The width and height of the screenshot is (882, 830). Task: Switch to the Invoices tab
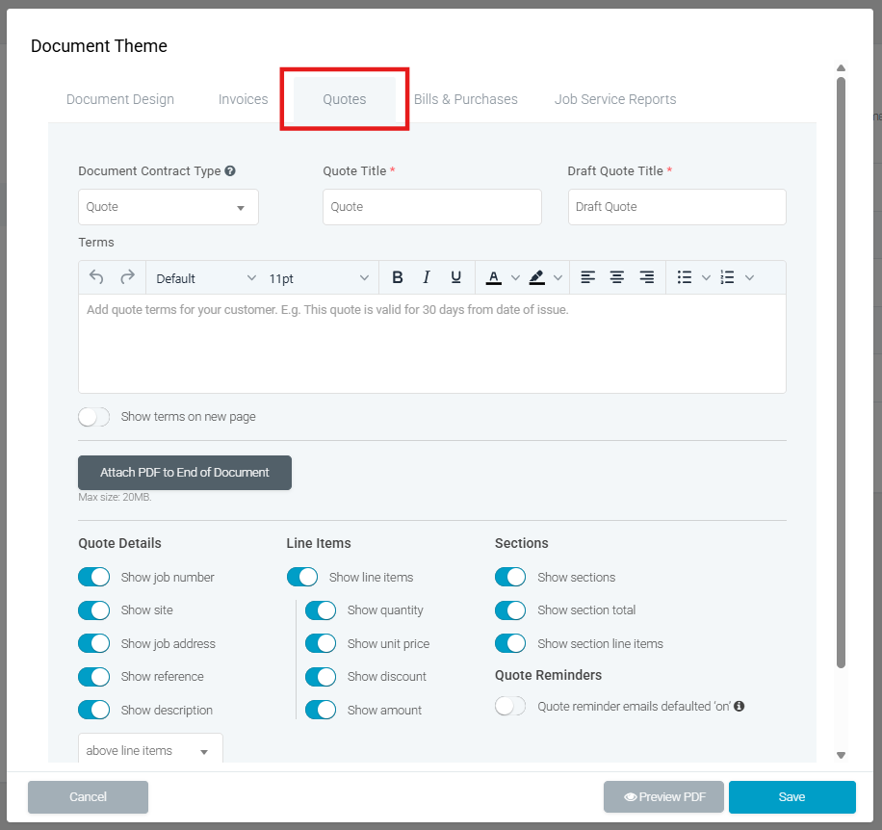tap(243, 99)
